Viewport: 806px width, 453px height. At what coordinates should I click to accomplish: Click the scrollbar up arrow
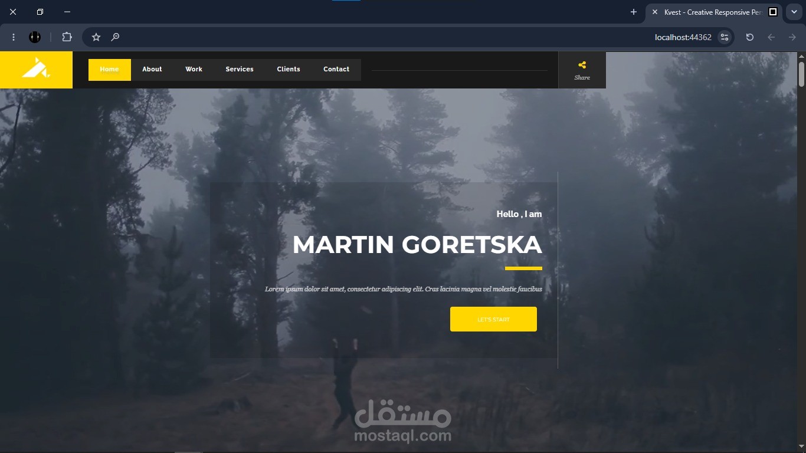[801, 56]
